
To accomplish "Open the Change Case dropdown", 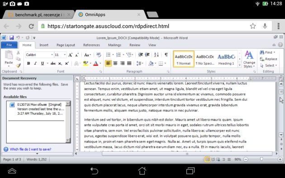I will click(87, 55).
